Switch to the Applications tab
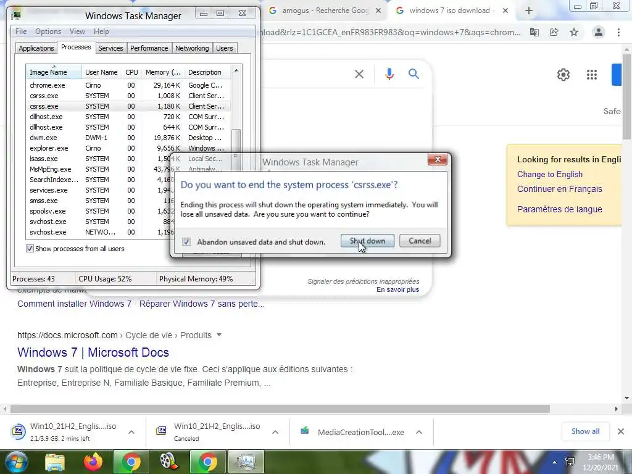 pyautogui.click(x=36, y=48)
